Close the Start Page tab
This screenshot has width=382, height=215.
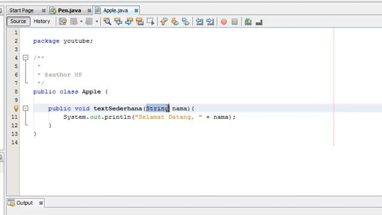coord(44,11)
